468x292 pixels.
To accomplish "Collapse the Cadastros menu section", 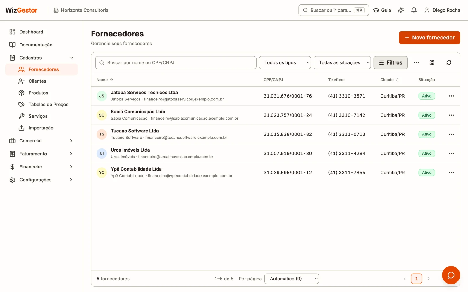I will coord(41,58).
